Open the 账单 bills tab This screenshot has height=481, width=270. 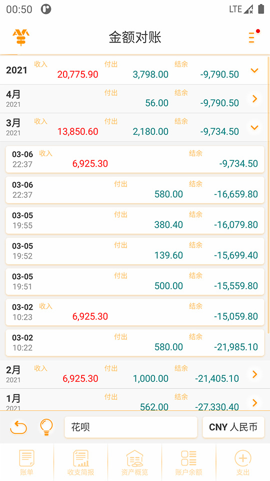[x=26, y=462]
